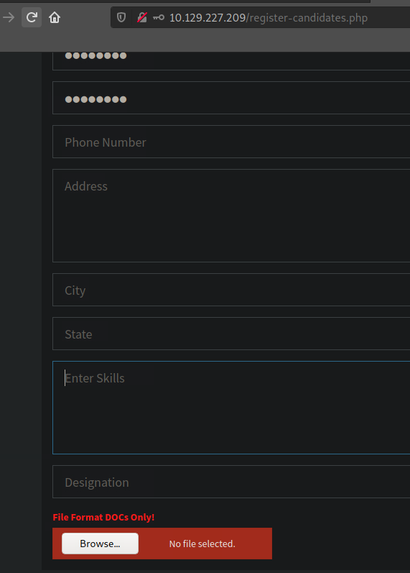Go to the browser home page icon

(55, 17)
